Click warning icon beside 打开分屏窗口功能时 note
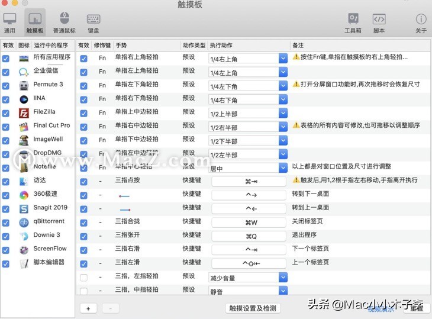Viewport: 432px width, 319px height. click(x=296, y=84)
